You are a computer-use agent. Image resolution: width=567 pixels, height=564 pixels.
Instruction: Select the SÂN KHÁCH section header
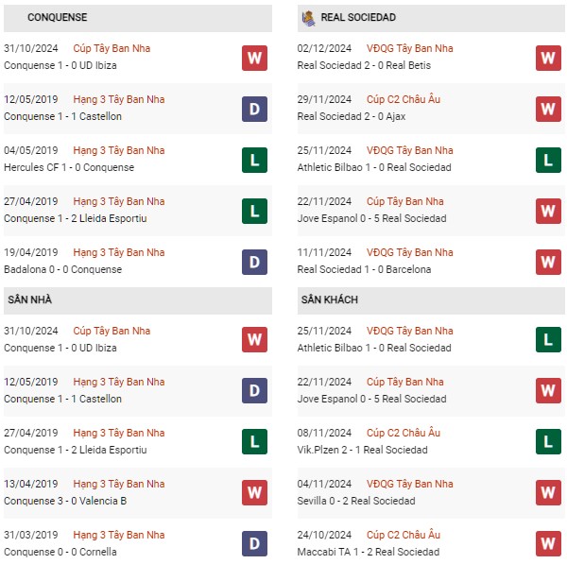pos(431,300)
